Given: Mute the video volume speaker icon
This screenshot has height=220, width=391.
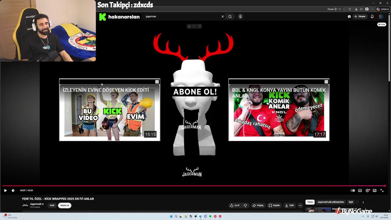Looking at the screenshot, I should [x=13, y=190].
